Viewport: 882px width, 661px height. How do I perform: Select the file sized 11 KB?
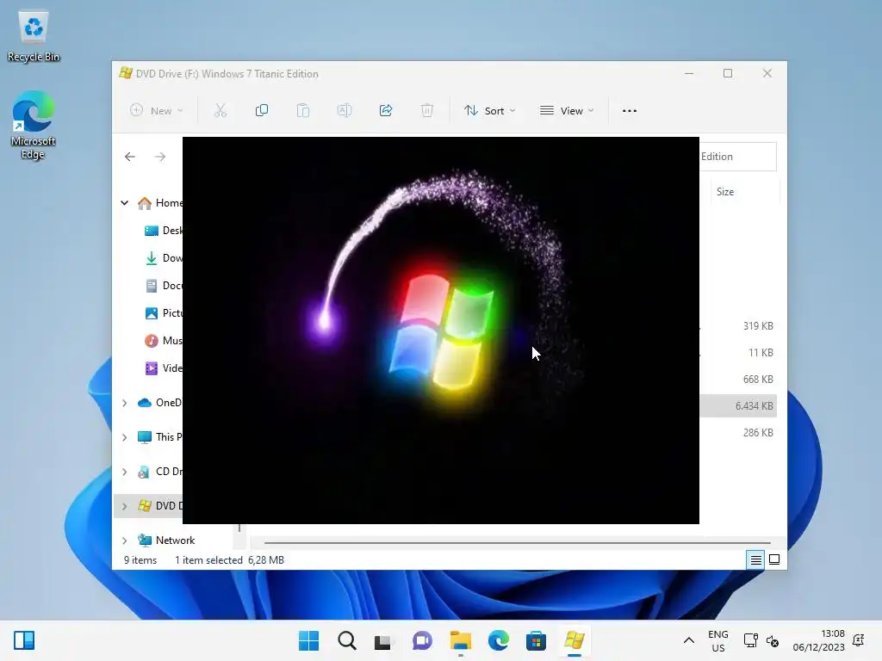pos(738,353)
